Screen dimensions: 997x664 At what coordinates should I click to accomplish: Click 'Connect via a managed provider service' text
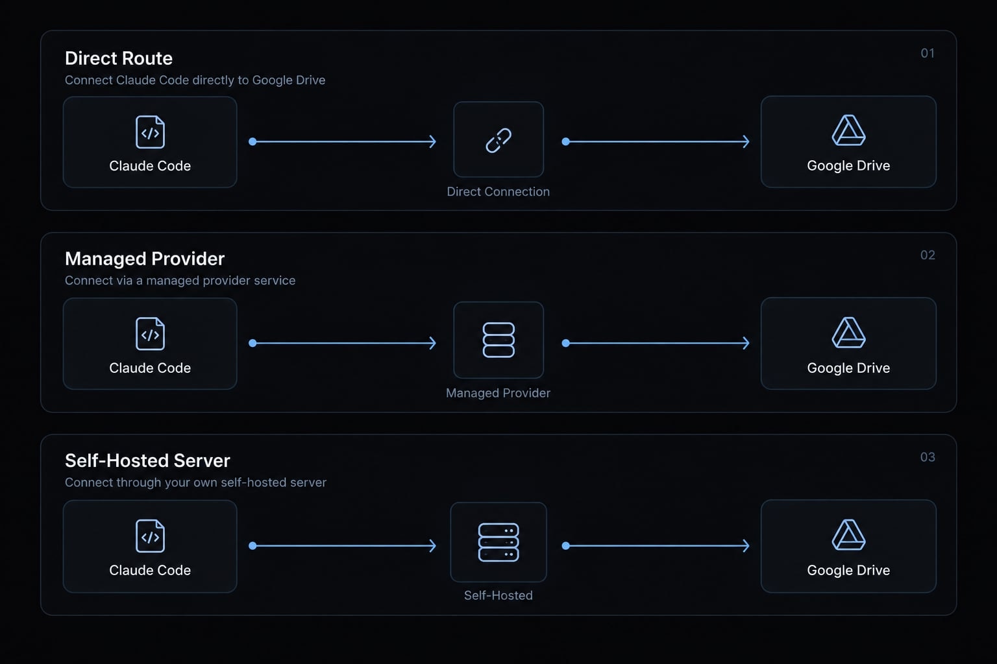(180, 280)
